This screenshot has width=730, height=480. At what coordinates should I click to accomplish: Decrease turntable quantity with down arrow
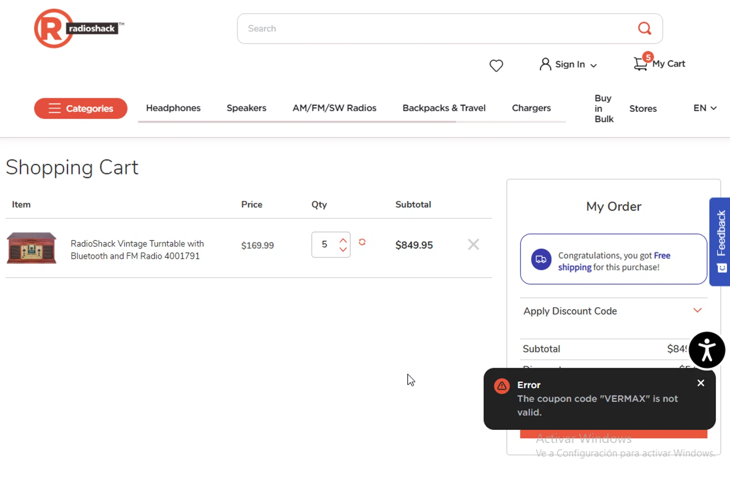point(343,249)
